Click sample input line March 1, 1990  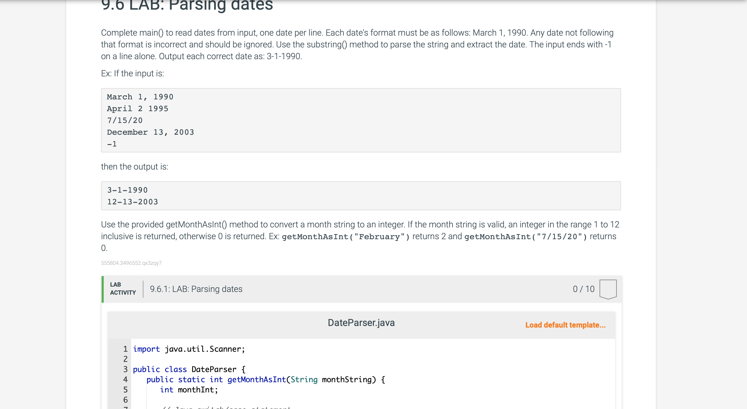140,97
